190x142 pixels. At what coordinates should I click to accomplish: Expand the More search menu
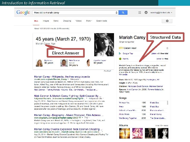coord(89,21)
